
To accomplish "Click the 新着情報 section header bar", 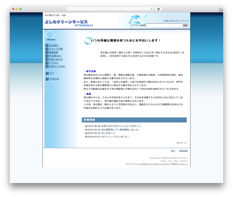I will tap(134, 120).
